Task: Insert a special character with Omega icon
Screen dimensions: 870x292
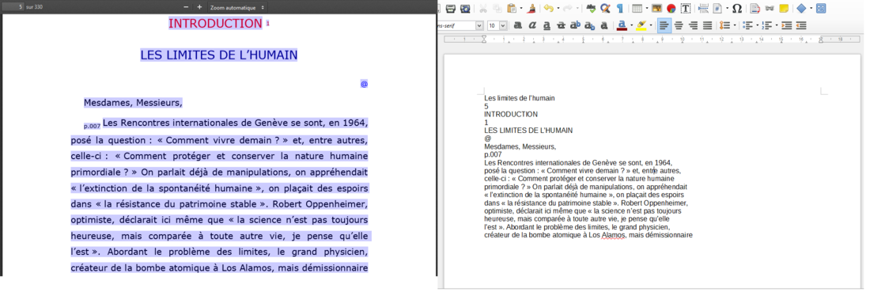Action: (x=737, y=9)
